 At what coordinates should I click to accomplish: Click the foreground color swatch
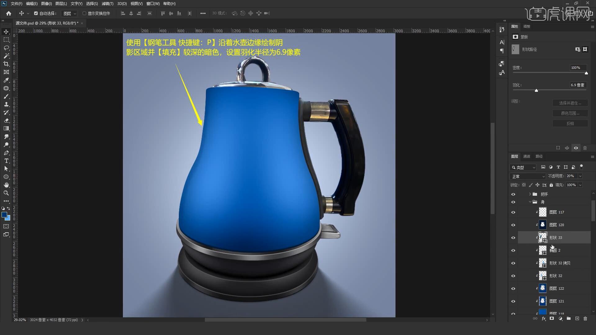(4, 215)
